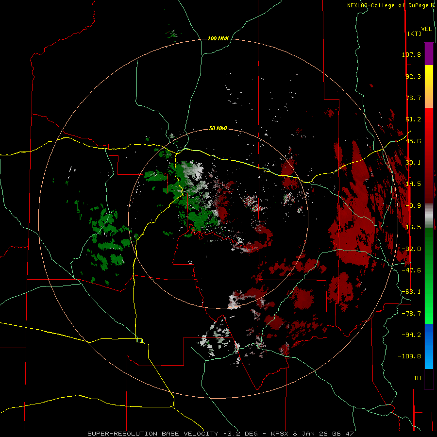The image size is (437, 437).
Task: Select the -16.5 velocity scale value
Action: click(411, 227)
